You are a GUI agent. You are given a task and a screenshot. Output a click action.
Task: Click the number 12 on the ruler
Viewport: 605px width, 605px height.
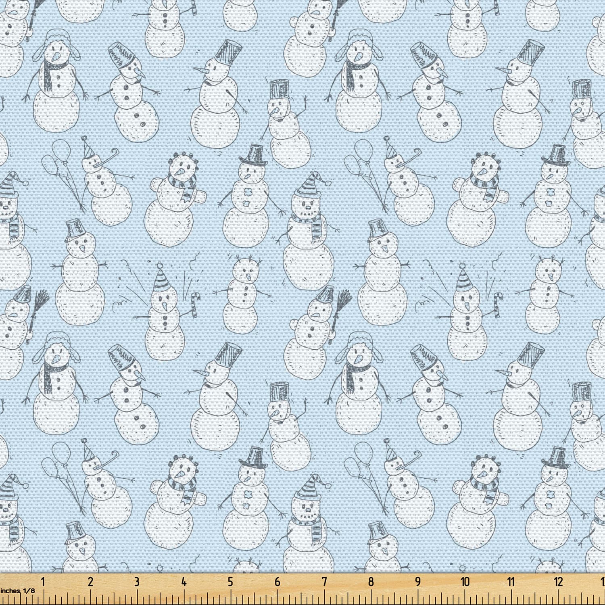click(558, 582)
